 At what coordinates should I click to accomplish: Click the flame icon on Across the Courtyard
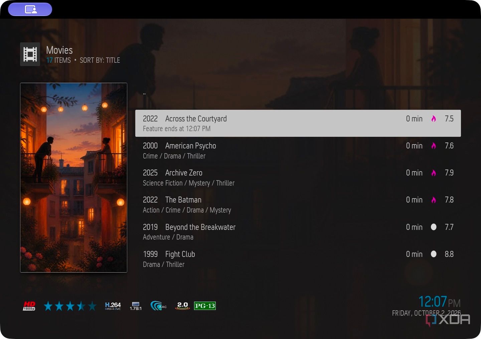click(434, 119)
